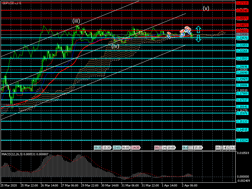The image size is (252, 189).
Task: Click the cyan up arrow marker
Action: tap(198, 29)
